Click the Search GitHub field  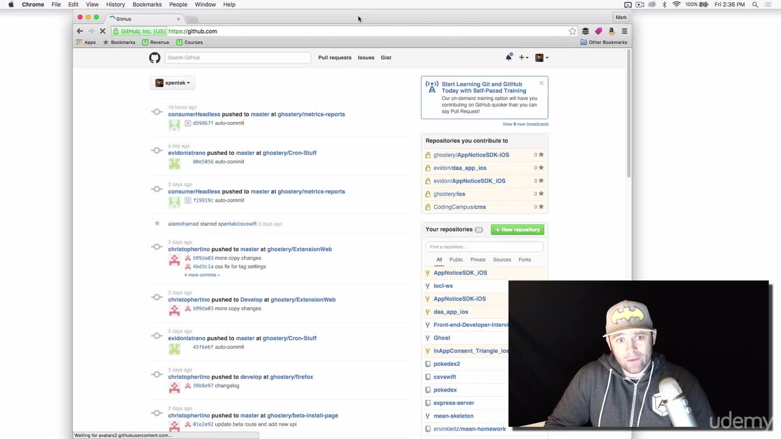coord(237,57)
